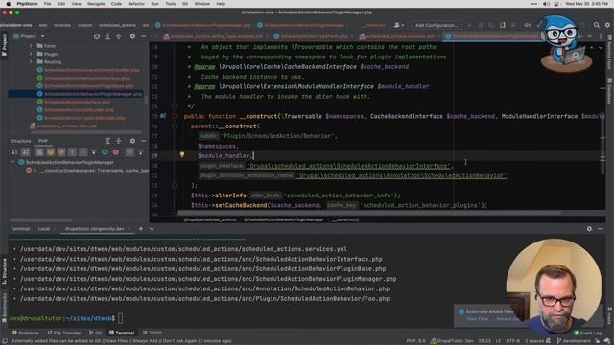The width and height of the screenshot is (614, 345).
Task: Open Git tool window button
Action: 95,333
